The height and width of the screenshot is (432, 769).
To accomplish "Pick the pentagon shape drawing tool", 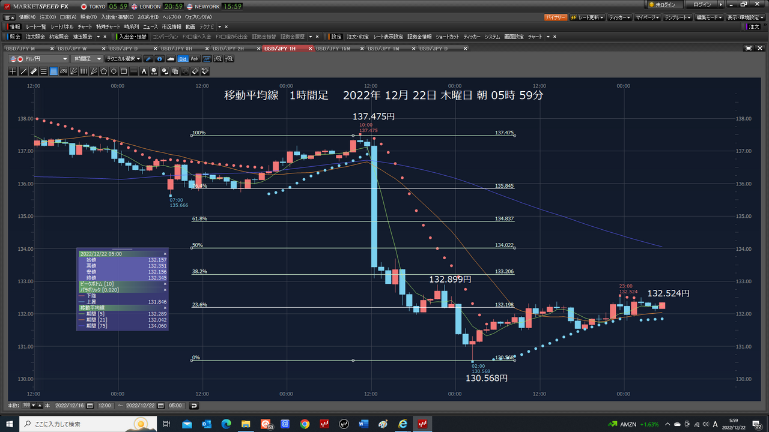I will tap(103, 71).
